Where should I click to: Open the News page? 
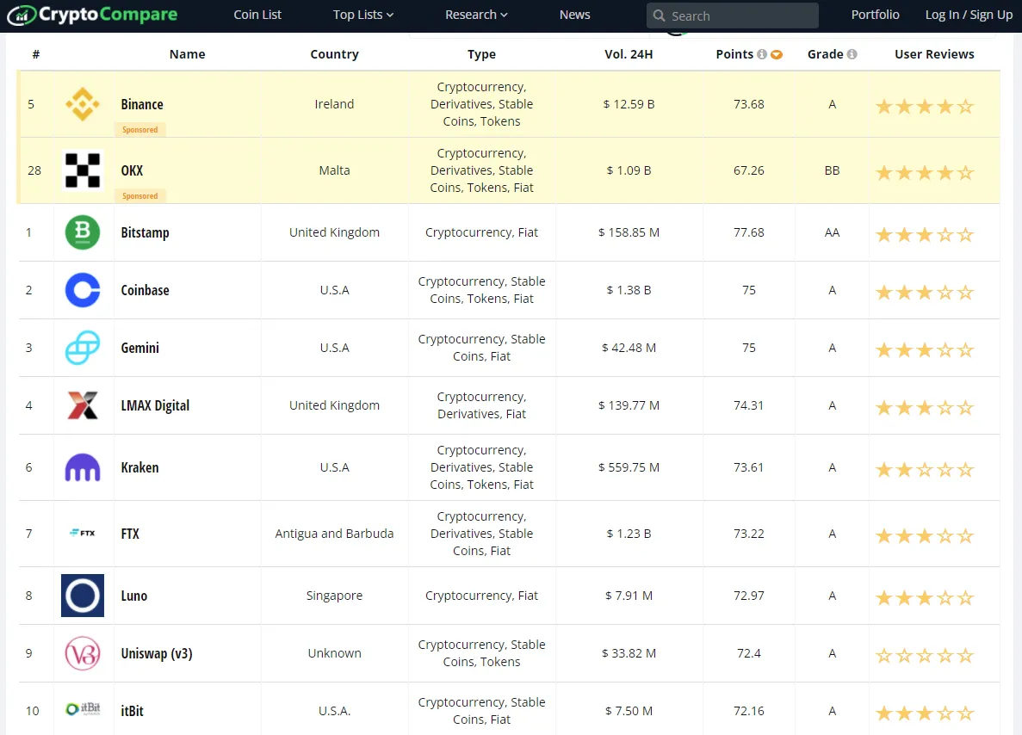pyautogui.click(x=575, y=15)
